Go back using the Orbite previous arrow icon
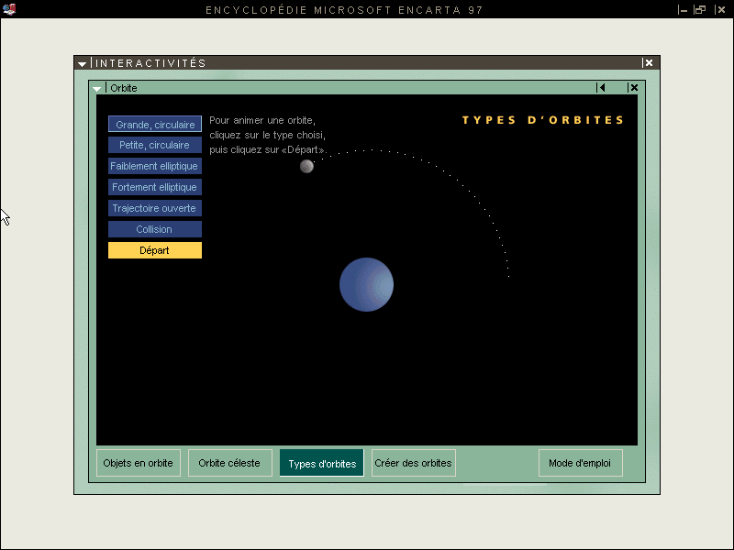This screenshot has height=550, width=734. pyautogui.click(x=601, y=87)
